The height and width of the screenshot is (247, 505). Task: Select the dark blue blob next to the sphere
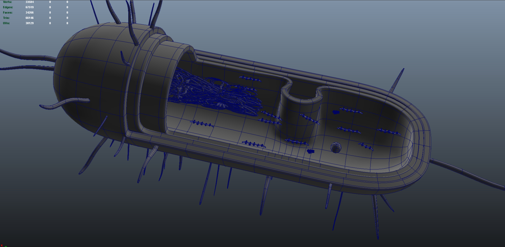(x=311, y=151)
